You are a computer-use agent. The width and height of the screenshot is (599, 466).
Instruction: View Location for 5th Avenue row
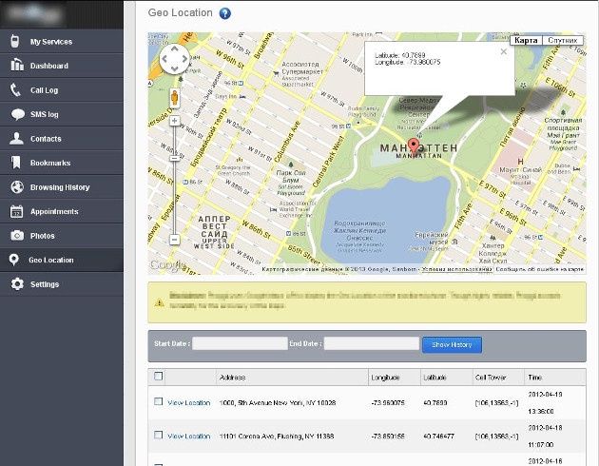[x=188, y=402]
